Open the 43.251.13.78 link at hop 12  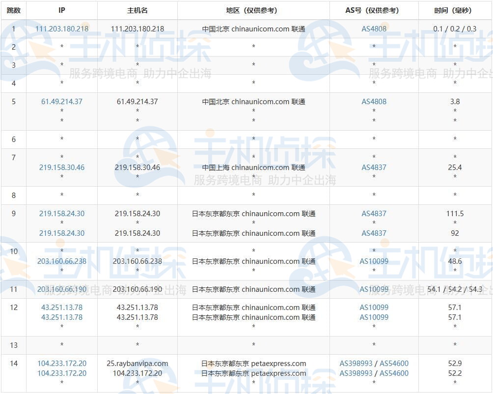(61, 308)
